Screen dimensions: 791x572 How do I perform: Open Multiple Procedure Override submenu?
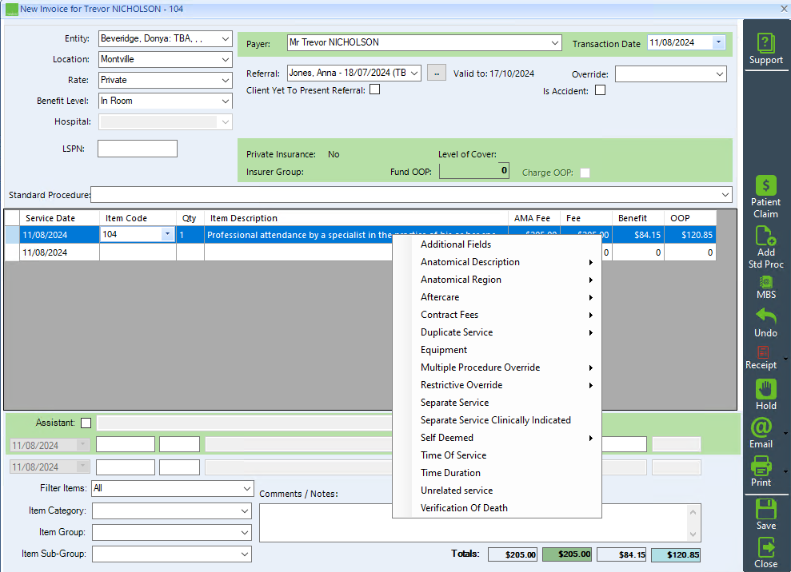pos(497,368)
